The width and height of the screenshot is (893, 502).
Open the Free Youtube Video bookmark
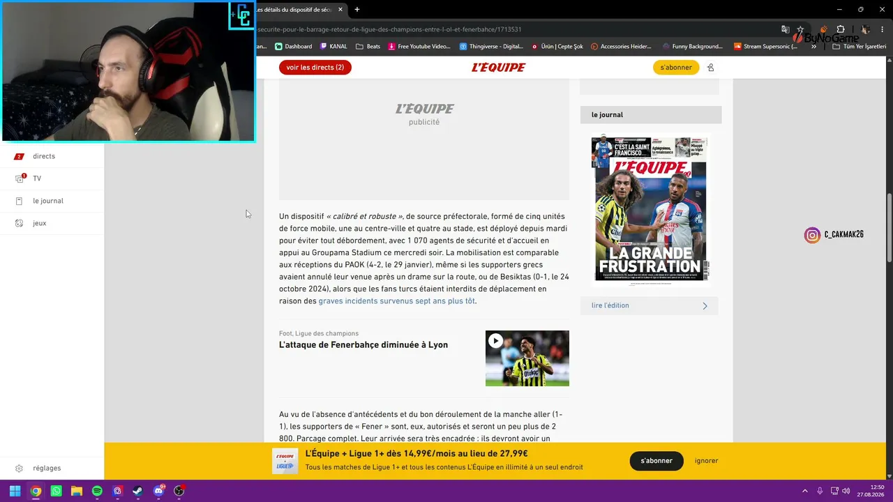[419, 47]
